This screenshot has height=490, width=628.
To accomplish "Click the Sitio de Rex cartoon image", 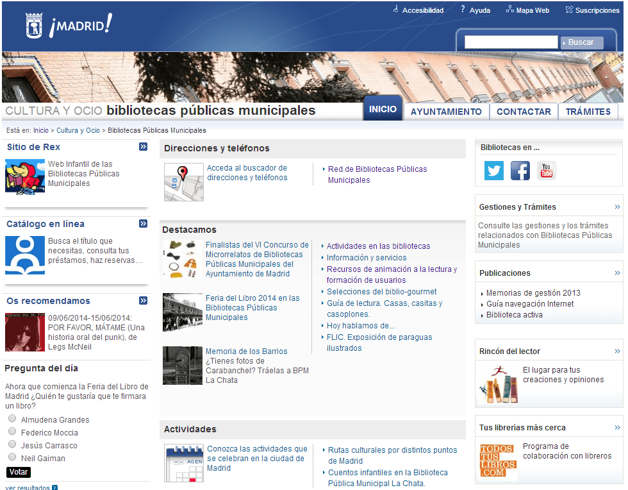I will click(25, 177).
